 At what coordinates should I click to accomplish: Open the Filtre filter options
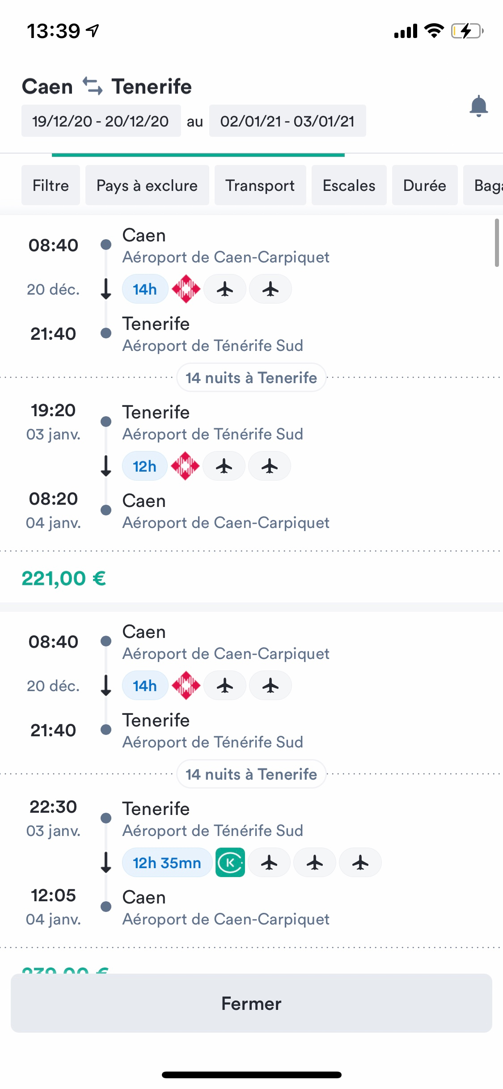(51, 185)
